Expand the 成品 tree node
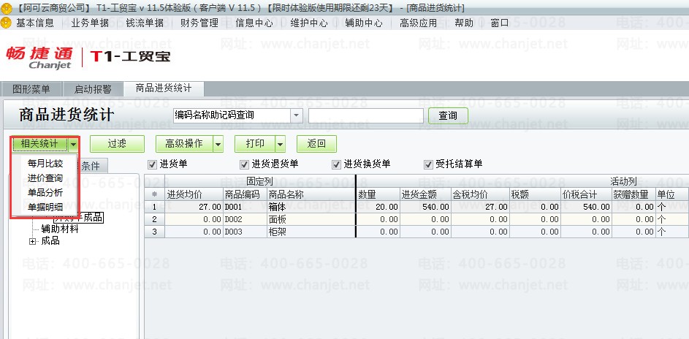 (32, 242)
